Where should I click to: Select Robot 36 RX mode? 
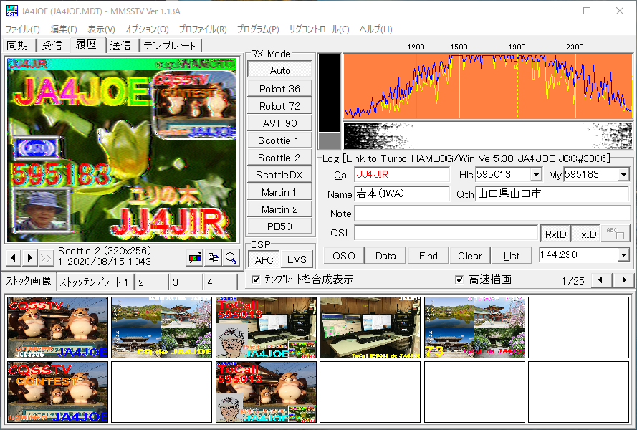[x=280, y=89]
